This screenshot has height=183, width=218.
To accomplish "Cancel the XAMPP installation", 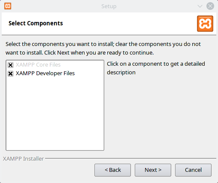I will tap(193, 170).
